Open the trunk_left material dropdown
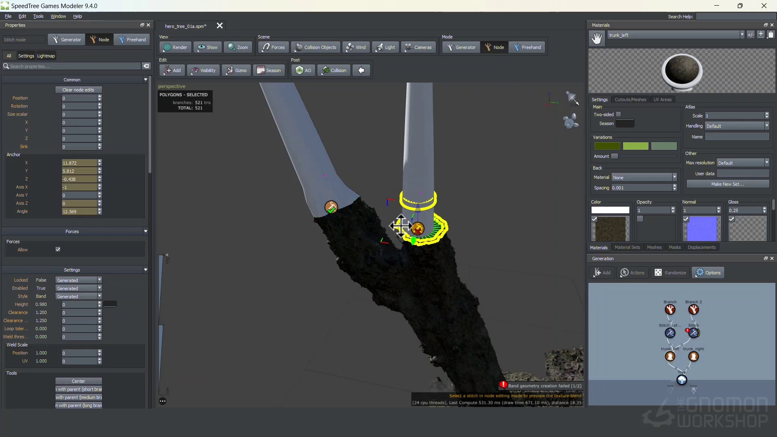The width and height of the screenshot is (777, 437). 742,35
